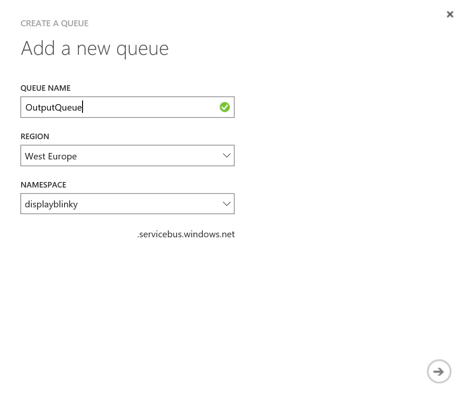
Task: Click the REGION field label
Action: click(x=35, y=136)
